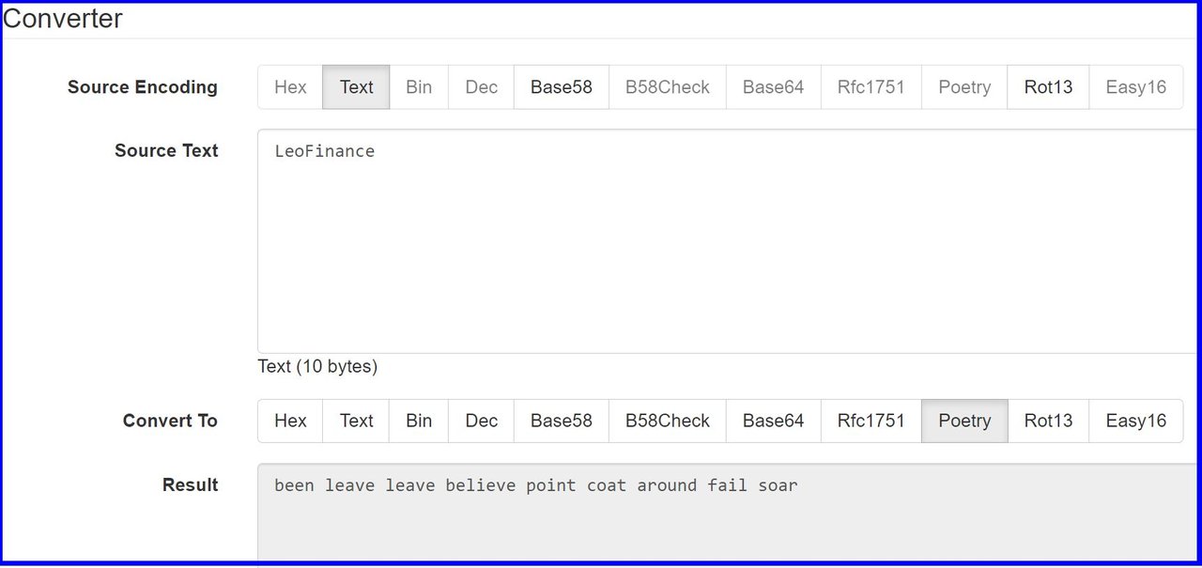Screen dimensions: 1202x568
Task: Convert the output to Rot13
Action: pyautogui.click(x=1048, y=421)
